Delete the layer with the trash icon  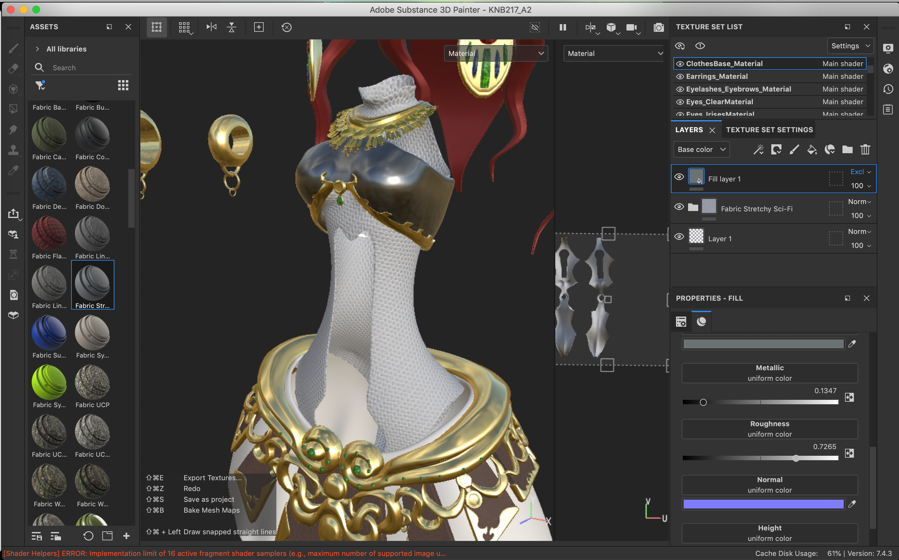[865, 150]
